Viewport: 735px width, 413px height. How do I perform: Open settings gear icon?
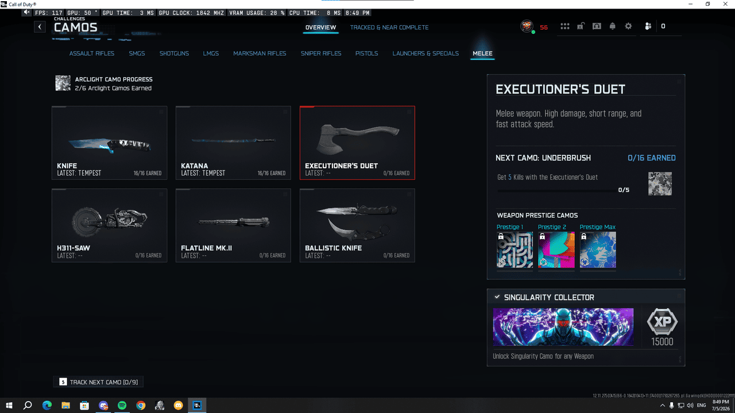[x=628, y=26]
